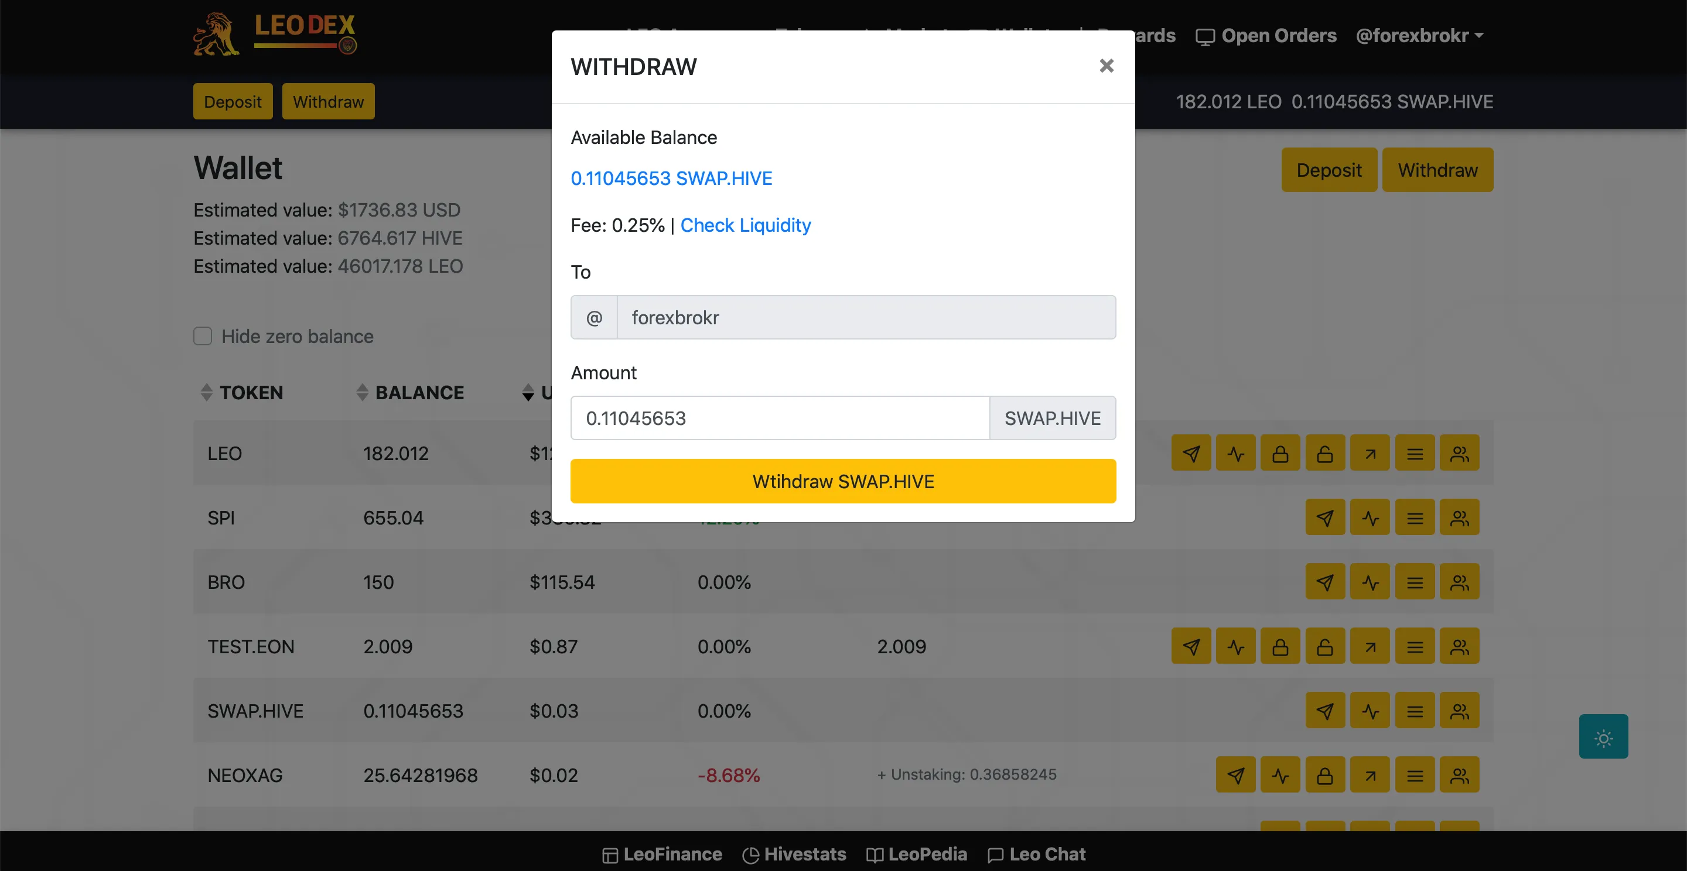Screen dimensions: 1687x871
Task: Click the SWAP.HIVE token name in the table
Action: (255, 711)
